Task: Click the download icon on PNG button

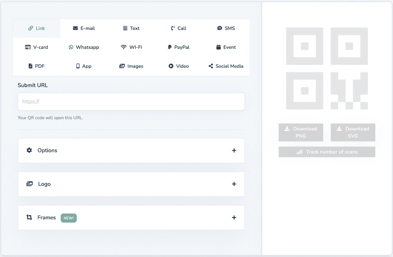Action: click(x=287, y=129)
